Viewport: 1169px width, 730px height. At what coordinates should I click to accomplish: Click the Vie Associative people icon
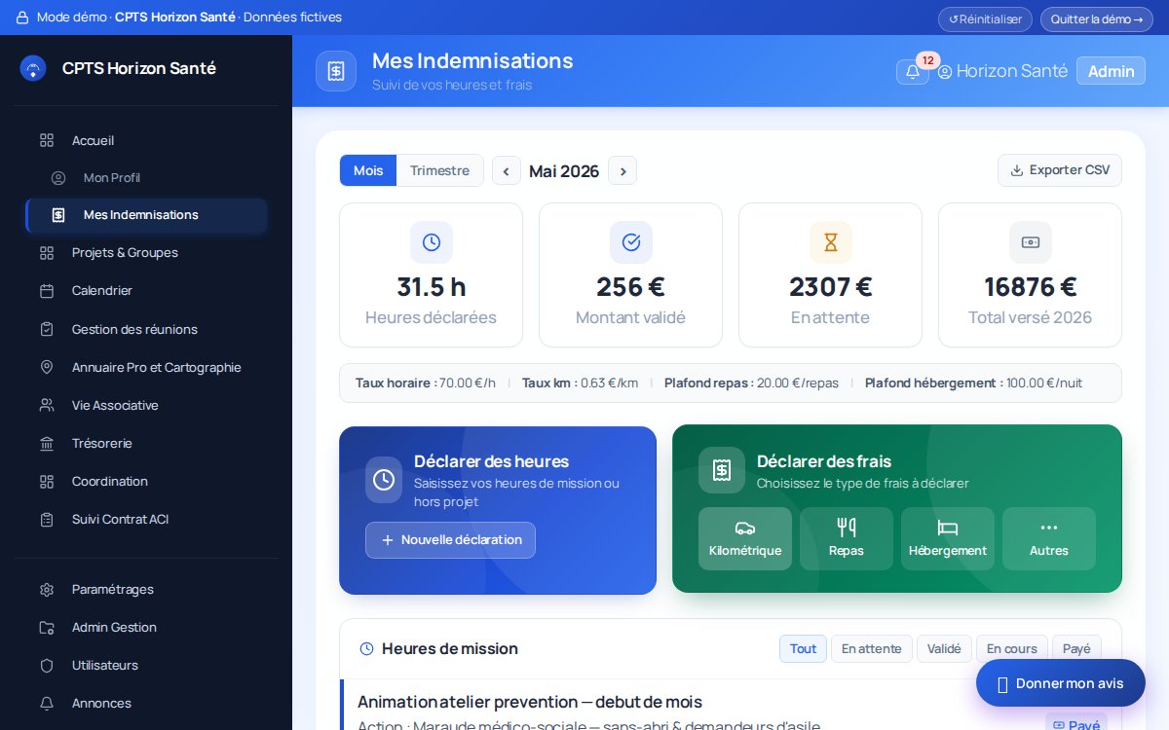tap(47, 405)
